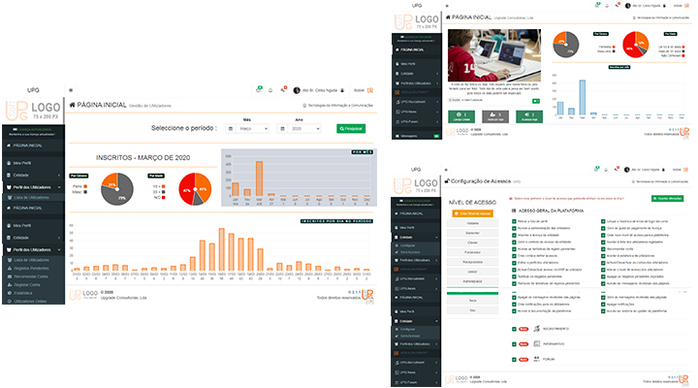Click the green Pesquisar button

(351, 128)
